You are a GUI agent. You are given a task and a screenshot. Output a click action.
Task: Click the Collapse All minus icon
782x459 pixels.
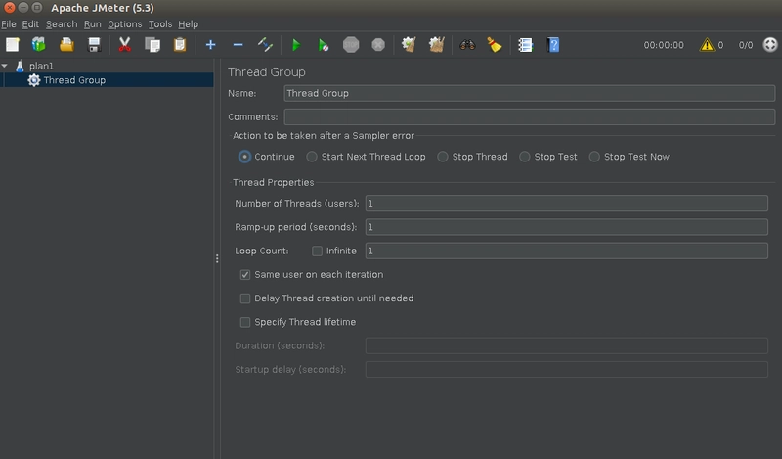pos(238,45)
